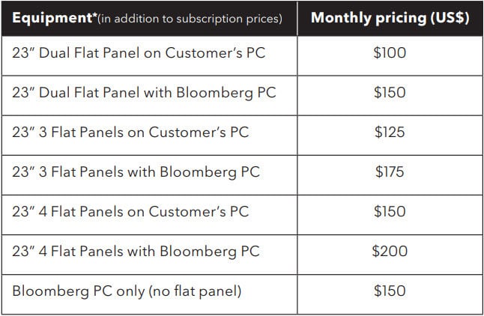Click the $175 price cell
The image size is (484, 316).
(x=390, y=172)
